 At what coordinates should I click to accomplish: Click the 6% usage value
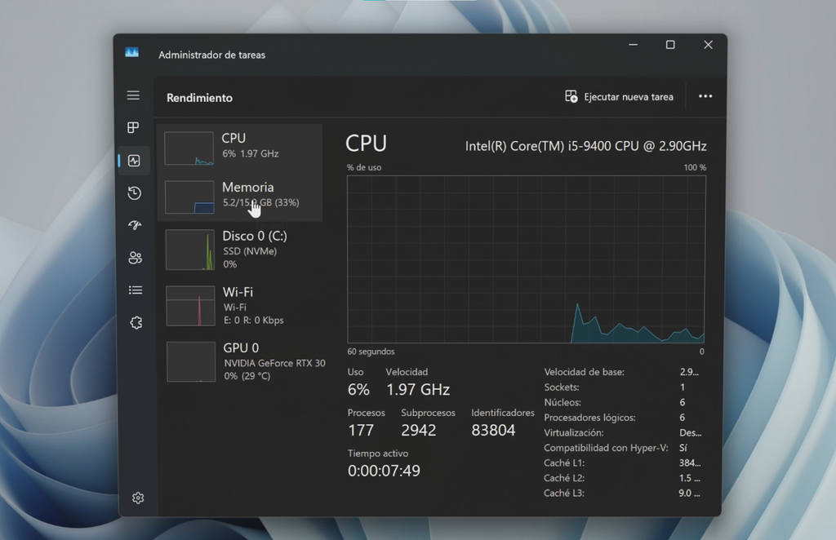(x=358, y=390)
